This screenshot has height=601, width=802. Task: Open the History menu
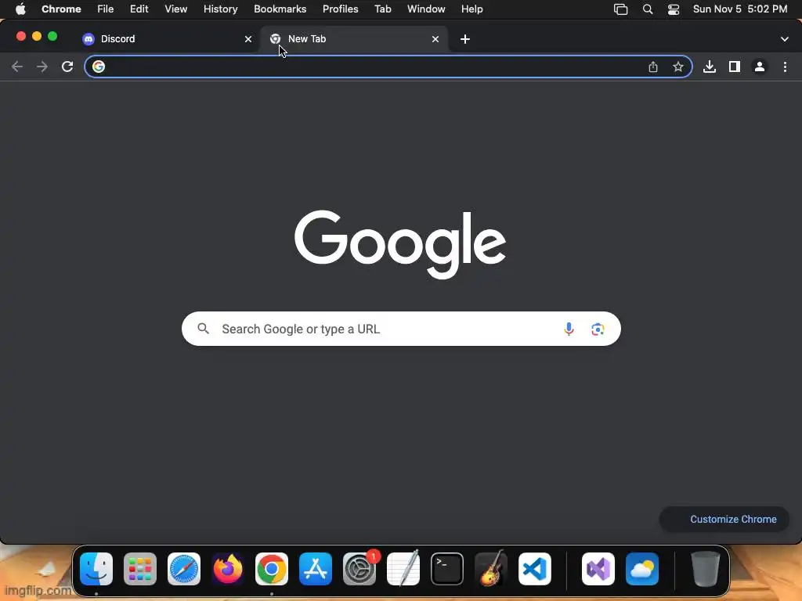coord(220,9)
